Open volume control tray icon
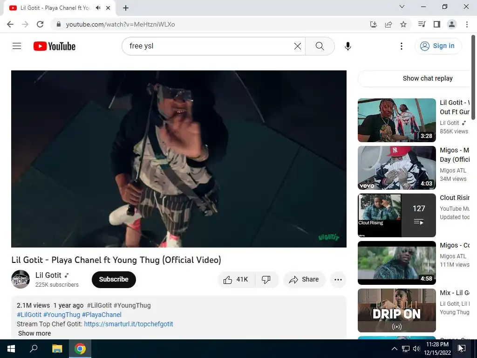Viewport: 477px width, 358px height. [x=416, y=349]
